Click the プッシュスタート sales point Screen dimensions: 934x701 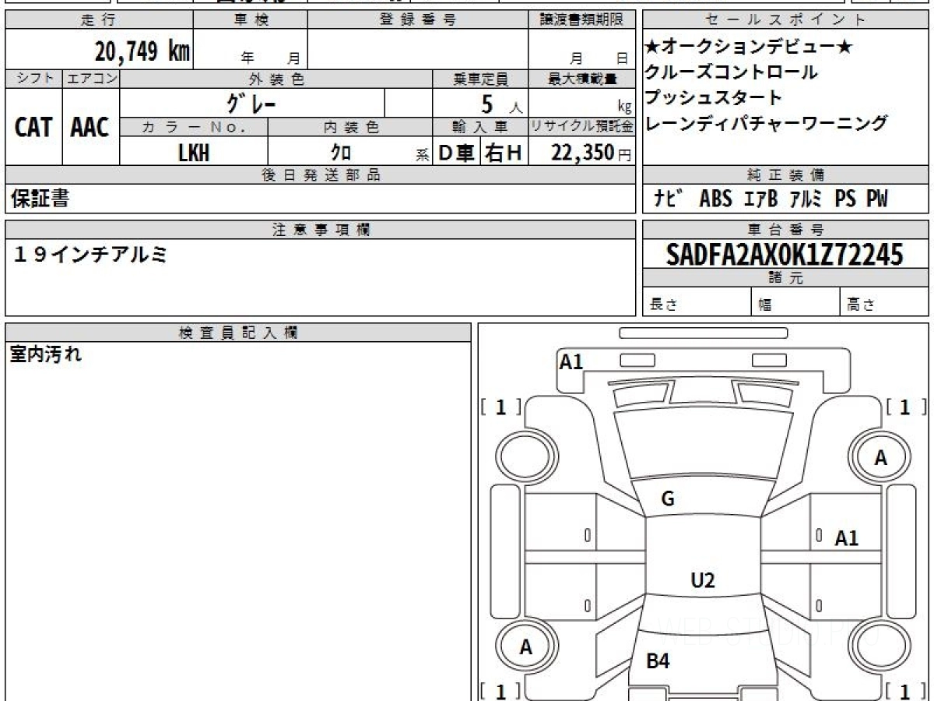(713, 97)
